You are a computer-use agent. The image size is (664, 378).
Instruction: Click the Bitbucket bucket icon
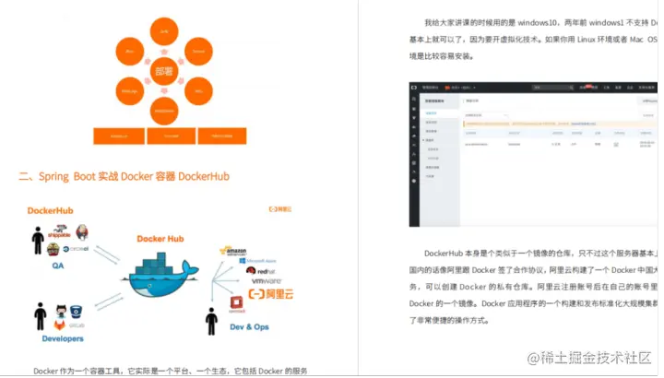pos(77,312)
